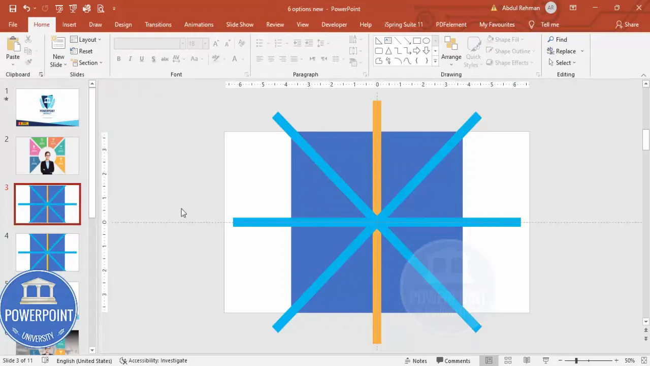The width and height of the screenshot is (650, 366).
Task: Select slide 2 thumbnail with woman
Action: pos(47,156)
